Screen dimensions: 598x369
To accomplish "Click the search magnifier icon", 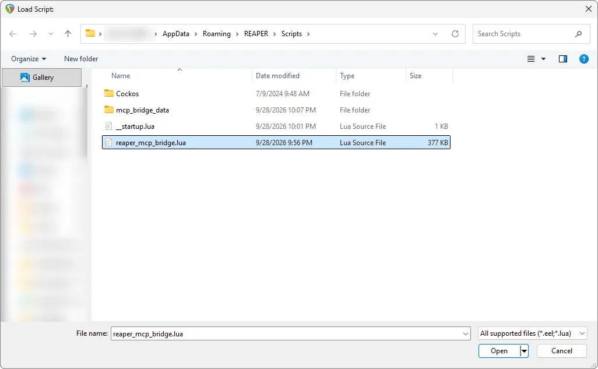I will pos(578,34).
